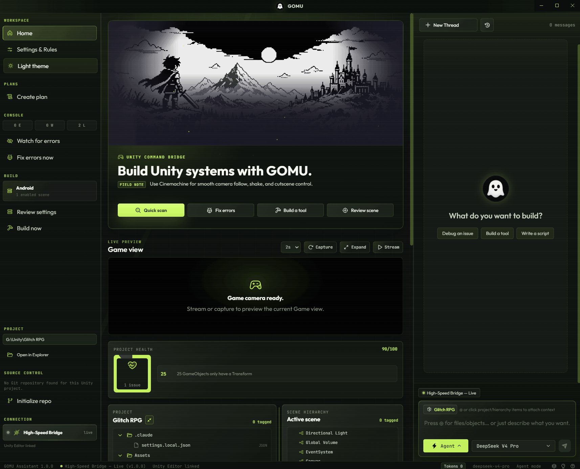Click the bridge icon next to High-Speed Bridge

click(x=17, y=432)
